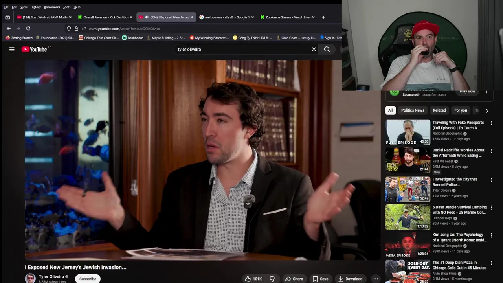
Task: Open 'Kim Jong Un' Mega Episode thumbnail
Action: point(408,245)
